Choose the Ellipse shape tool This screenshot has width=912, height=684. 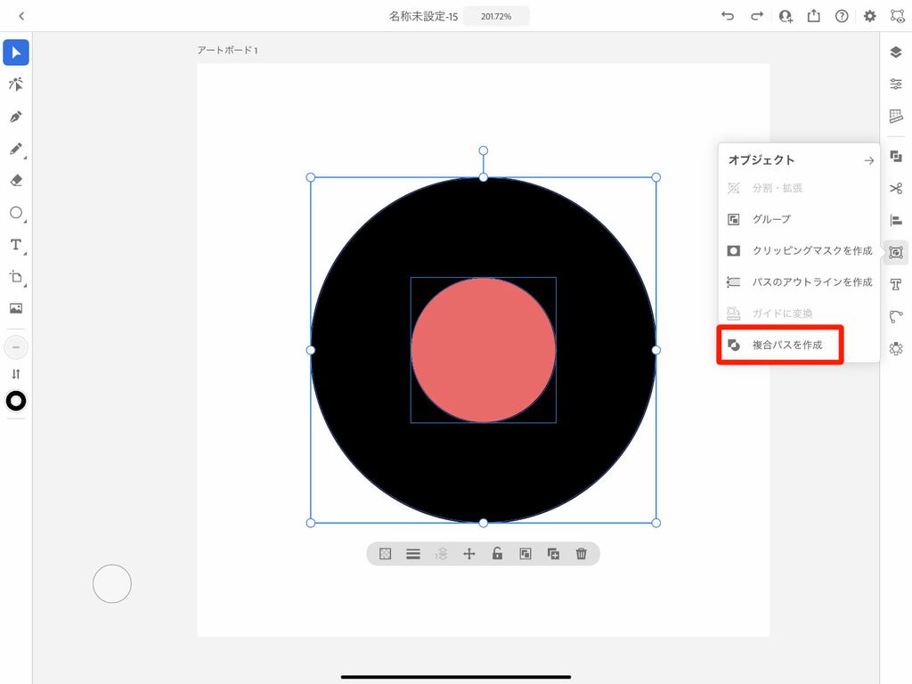tap(16, 212)
